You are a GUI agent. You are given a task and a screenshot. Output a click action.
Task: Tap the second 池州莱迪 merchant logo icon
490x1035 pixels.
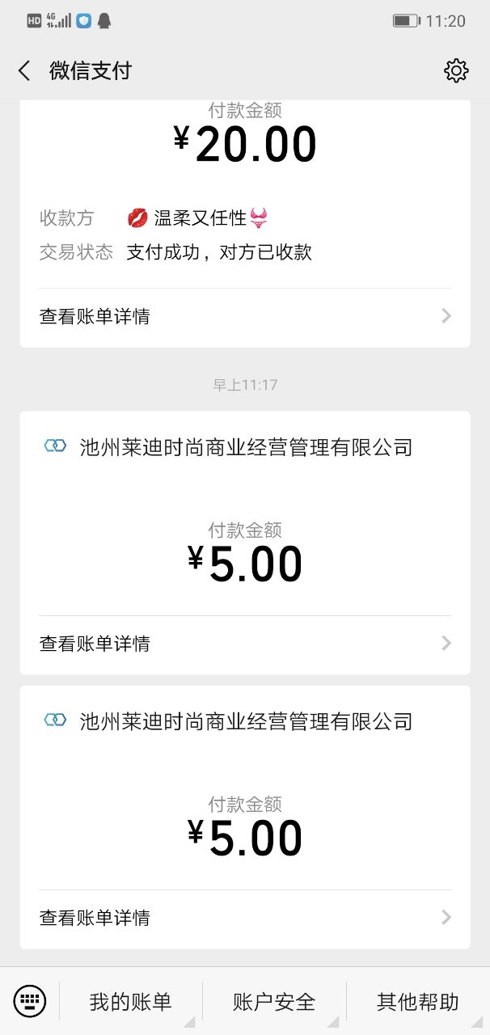click(x=55, y=720)
